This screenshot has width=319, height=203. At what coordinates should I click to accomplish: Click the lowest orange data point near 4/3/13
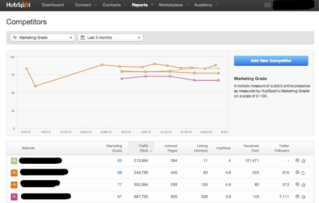point(36,86)
